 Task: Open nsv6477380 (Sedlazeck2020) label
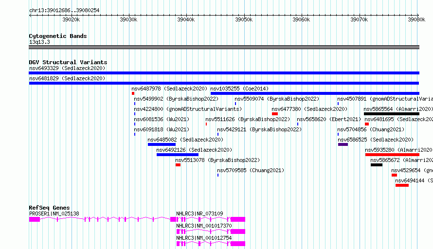309,109
